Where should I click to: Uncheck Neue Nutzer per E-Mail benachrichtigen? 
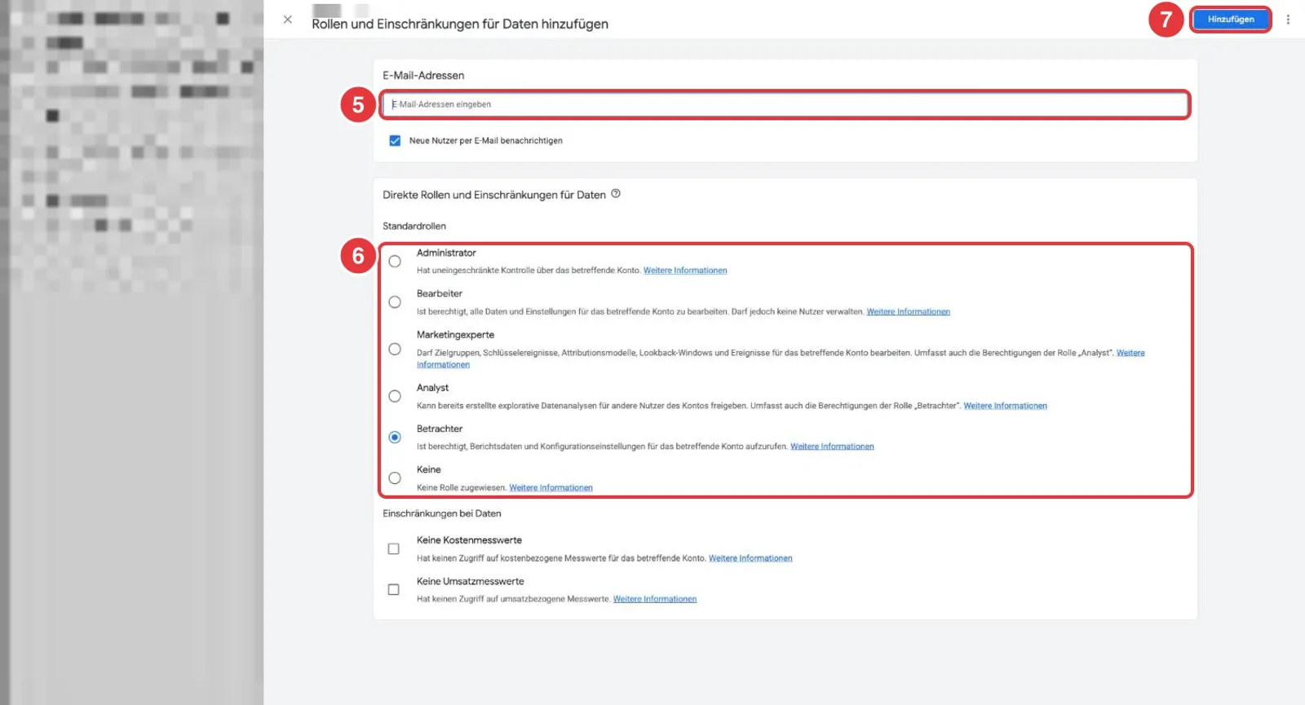click(x=395, y=141)
